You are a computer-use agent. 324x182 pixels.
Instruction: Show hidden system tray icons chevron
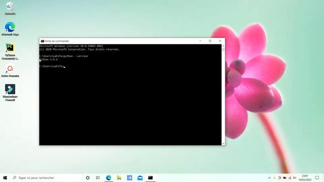[x=269, y=177]
